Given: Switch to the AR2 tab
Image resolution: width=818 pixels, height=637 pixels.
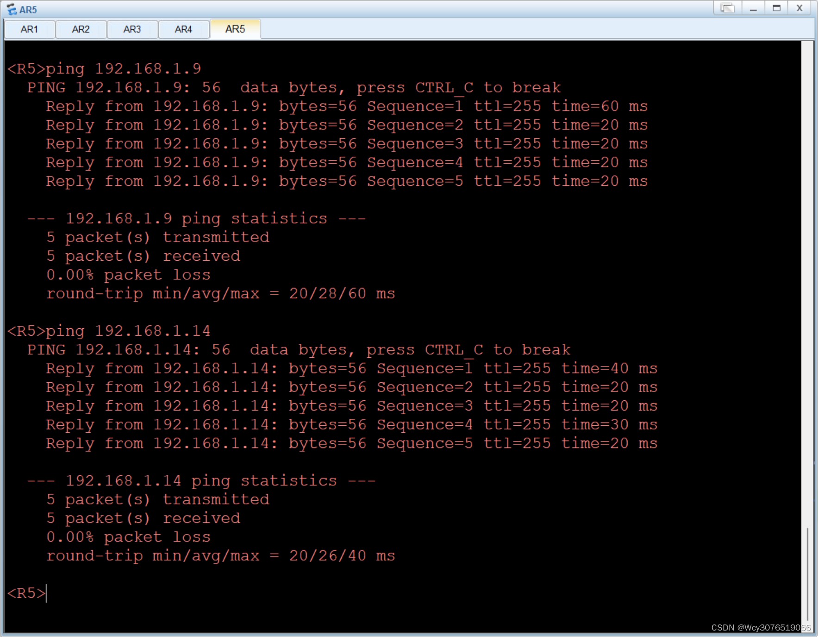Looking at the screenshot, I should (81, 30).
